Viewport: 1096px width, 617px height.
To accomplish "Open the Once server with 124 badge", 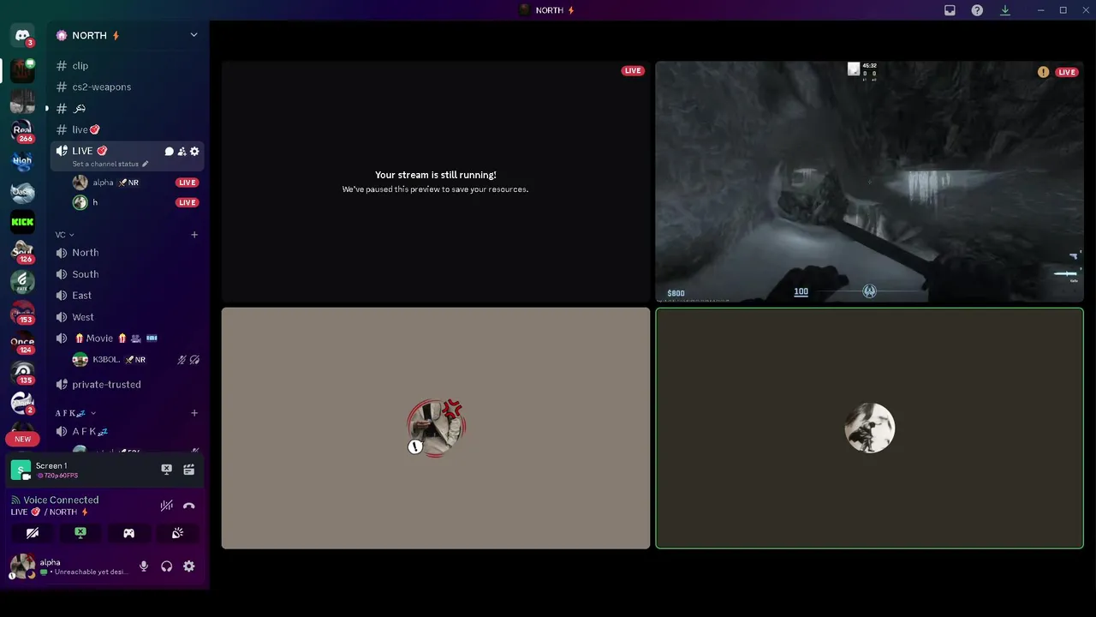I will (x=22, y=342).
